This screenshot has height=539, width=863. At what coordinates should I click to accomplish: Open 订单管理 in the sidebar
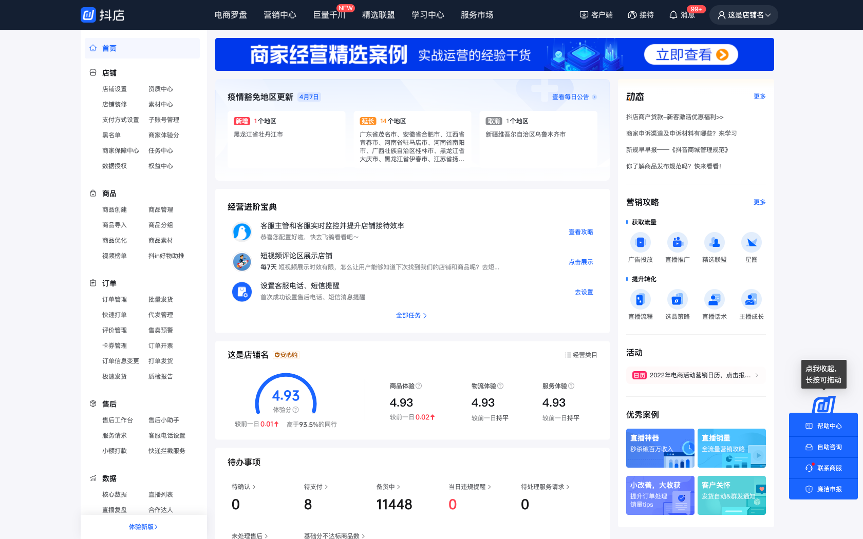[x=115, y=300]
